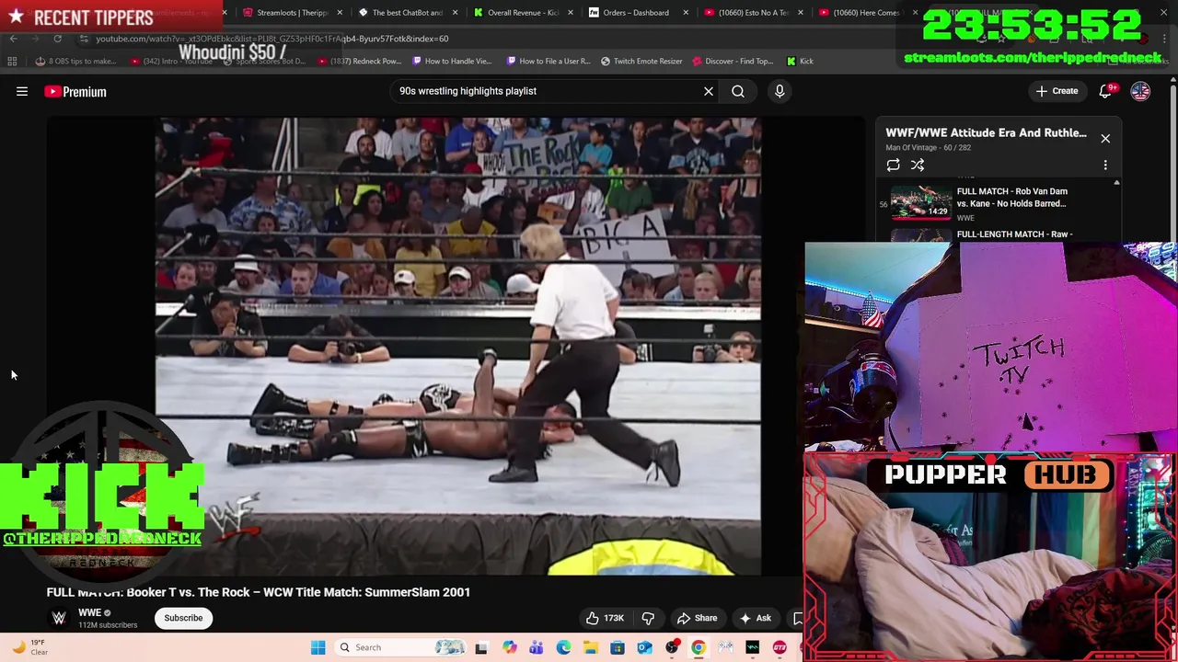Open the Windows Start menu
Viewport: 1178px width, 662px height.
[x=318, y=647]
